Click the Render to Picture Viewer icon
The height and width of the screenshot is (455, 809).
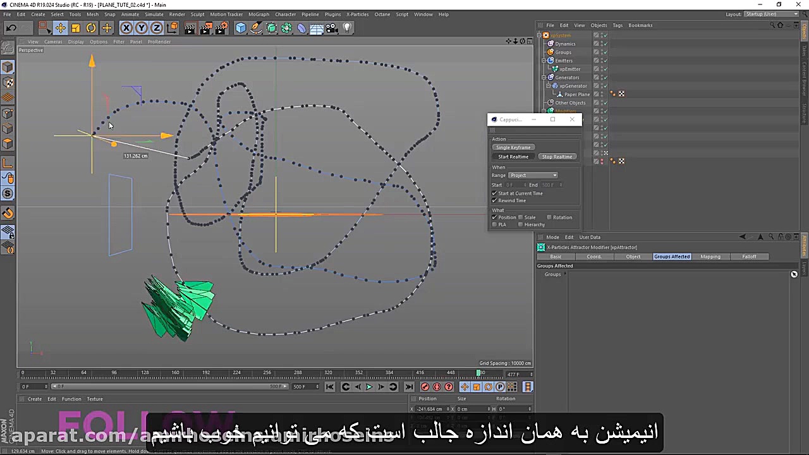pyautogui.click(x=206, y=27)
